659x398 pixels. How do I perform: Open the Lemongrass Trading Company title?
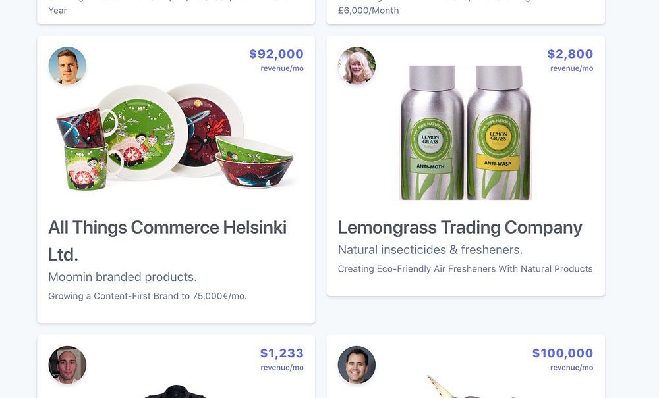tap(460, 228)
